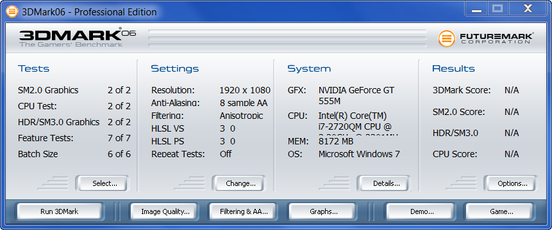Click N/A value beside CPU Score
The image size is (552, 230).
[x=512, y=154]
